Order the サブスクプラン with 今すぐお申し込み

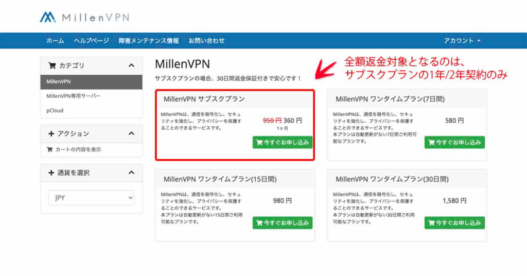pos(283,143)
